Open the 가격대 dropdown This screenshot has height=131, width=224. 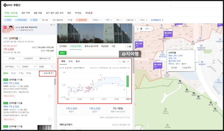[x=109, y=20]
